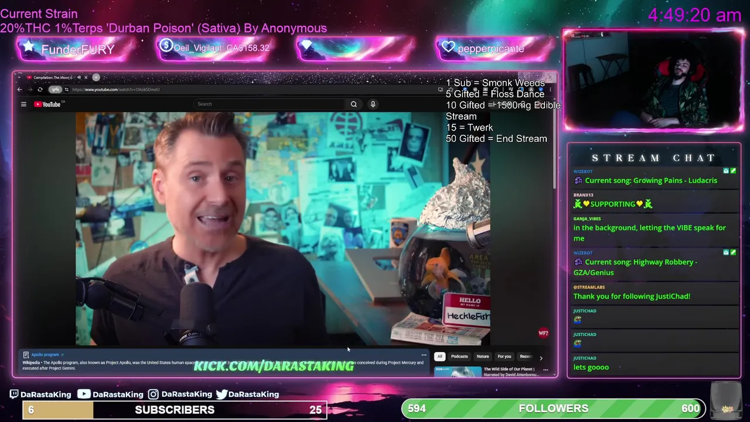Reload the page with the refresh icon
The height and width of the screenshot is (422, 750).
click(40, 90)
